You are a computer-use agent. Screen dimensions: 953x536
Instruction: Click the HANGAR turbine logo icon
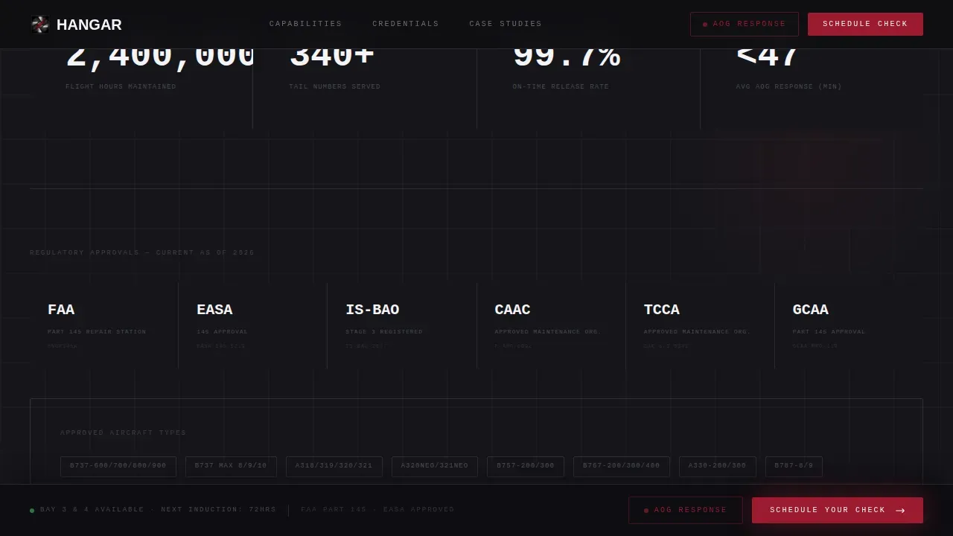pyautogui.click(x=39, y=25)
